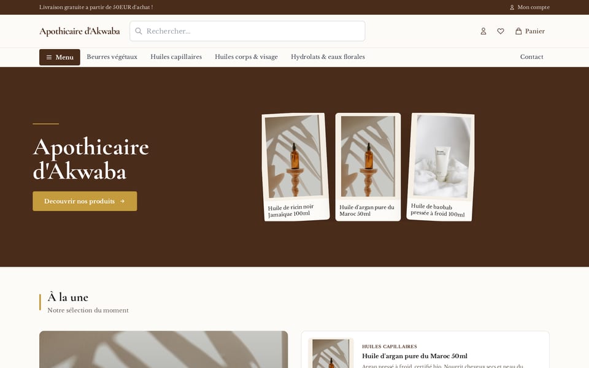The image size is (589, 368).
Task: Click the free delivery announcement text
Action: click(x=96, y=7)
